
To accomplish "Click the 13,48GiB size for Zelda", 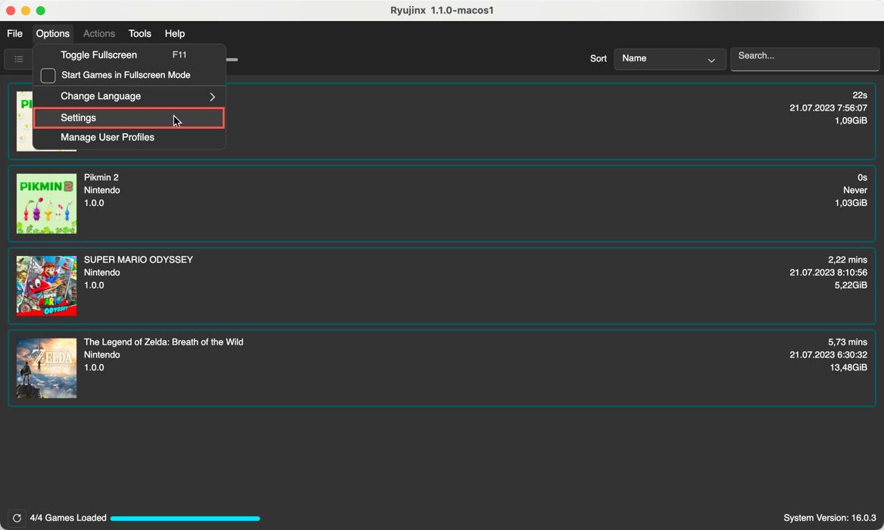I will 848,367.
